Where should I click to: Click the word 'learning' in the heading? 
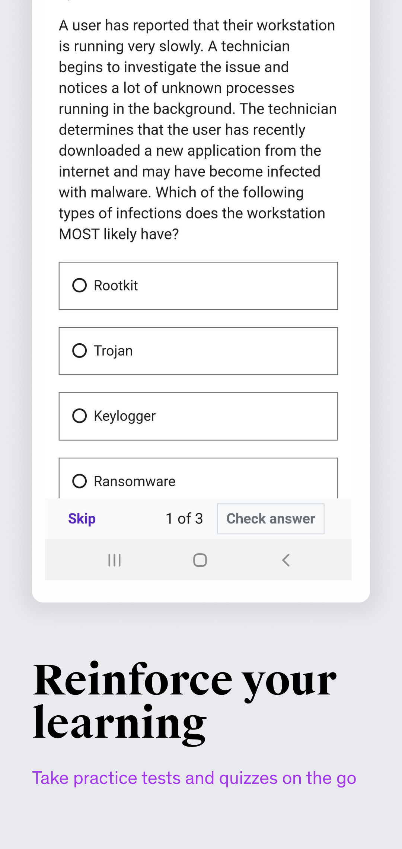pyautogui.click(x=119, y=723)
